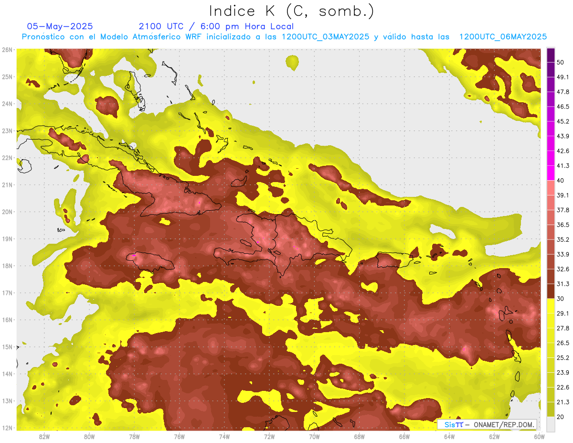Screen dimensions: 573x443
Task: Click the 70W longitude label
Action: [x=314, y=436]
